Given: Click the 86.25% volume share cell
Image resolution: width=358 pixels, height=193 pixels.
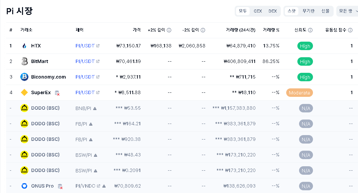Looking at the screenshot, I should [271, 61].
